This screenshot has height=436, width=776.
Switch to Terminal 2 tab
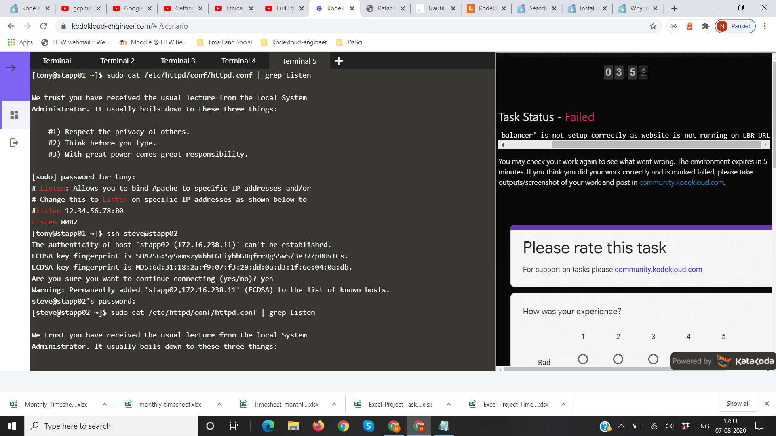coord(117,61)
